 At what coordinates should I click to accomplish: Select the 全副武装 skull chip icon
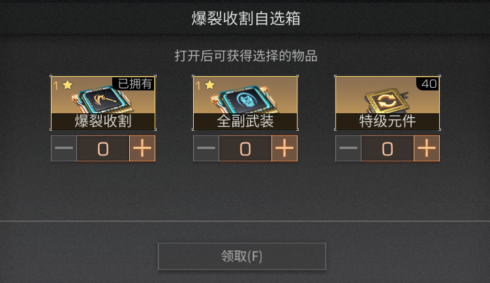click(x=245, y=100)
